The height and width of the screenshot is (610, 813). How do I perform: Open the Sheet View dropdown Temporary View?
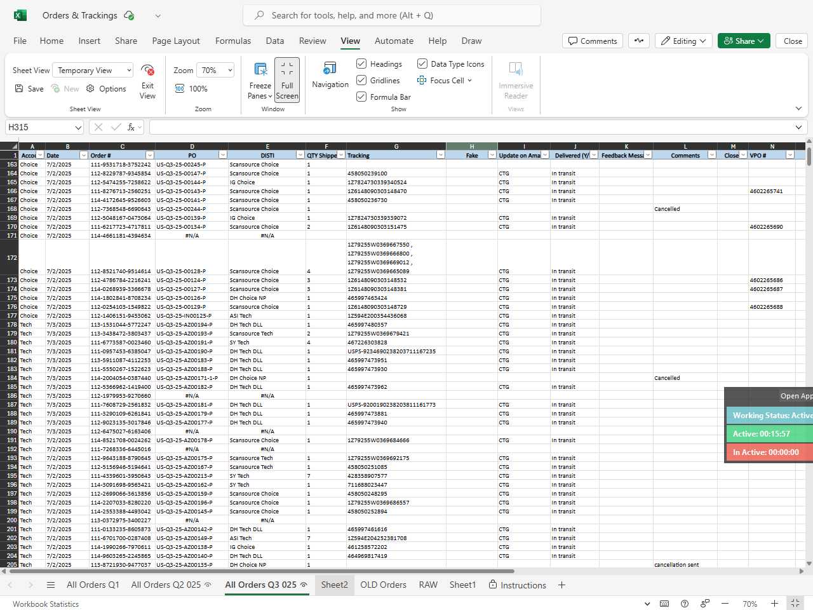tap(93, 71)
